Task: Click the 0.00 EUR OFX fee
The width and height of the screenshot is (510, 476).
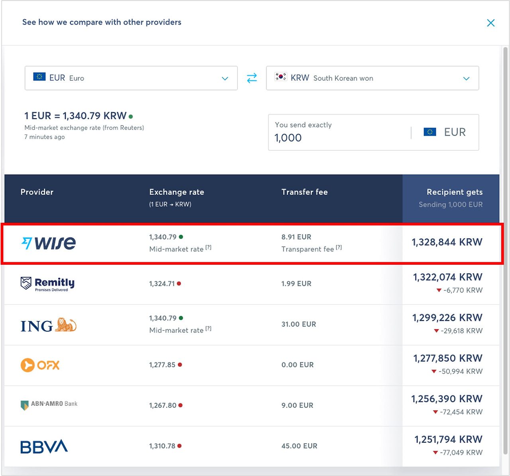Action: coord(297,365)
